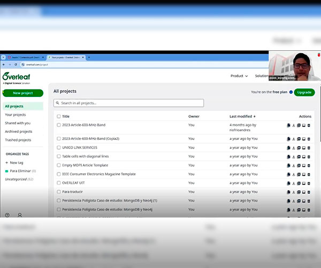Click the presenter webcam thumbnail
This screenshot has width=321, height=268.
pos(294,65)
